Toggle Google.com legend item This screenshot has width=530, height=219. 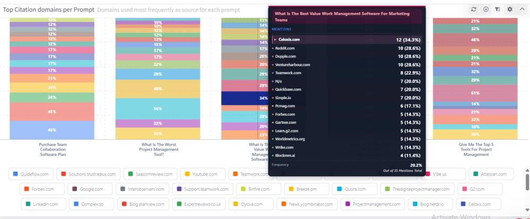click(89, 189)
